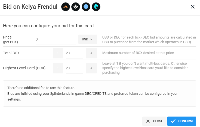Click the chevron arrow beside USD
Screen dimensions: 200x127
(91, 39)
